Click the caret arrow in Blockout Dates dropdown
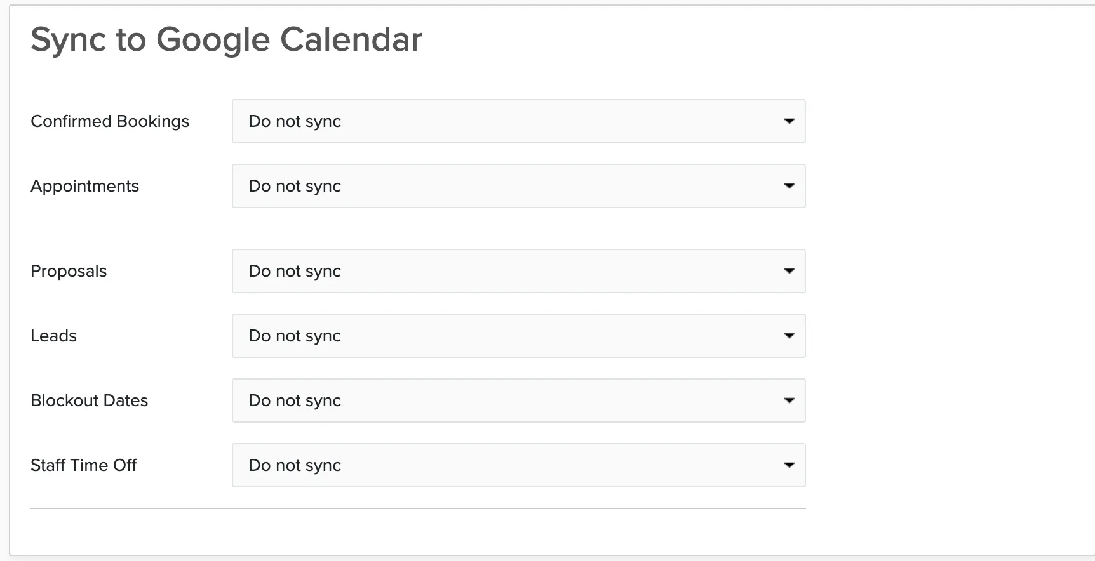This screenshot has width=1095, height=561. (789, 400)
